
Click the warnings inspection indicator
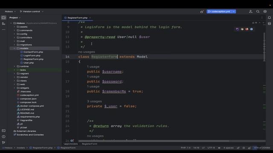point(255,23)
